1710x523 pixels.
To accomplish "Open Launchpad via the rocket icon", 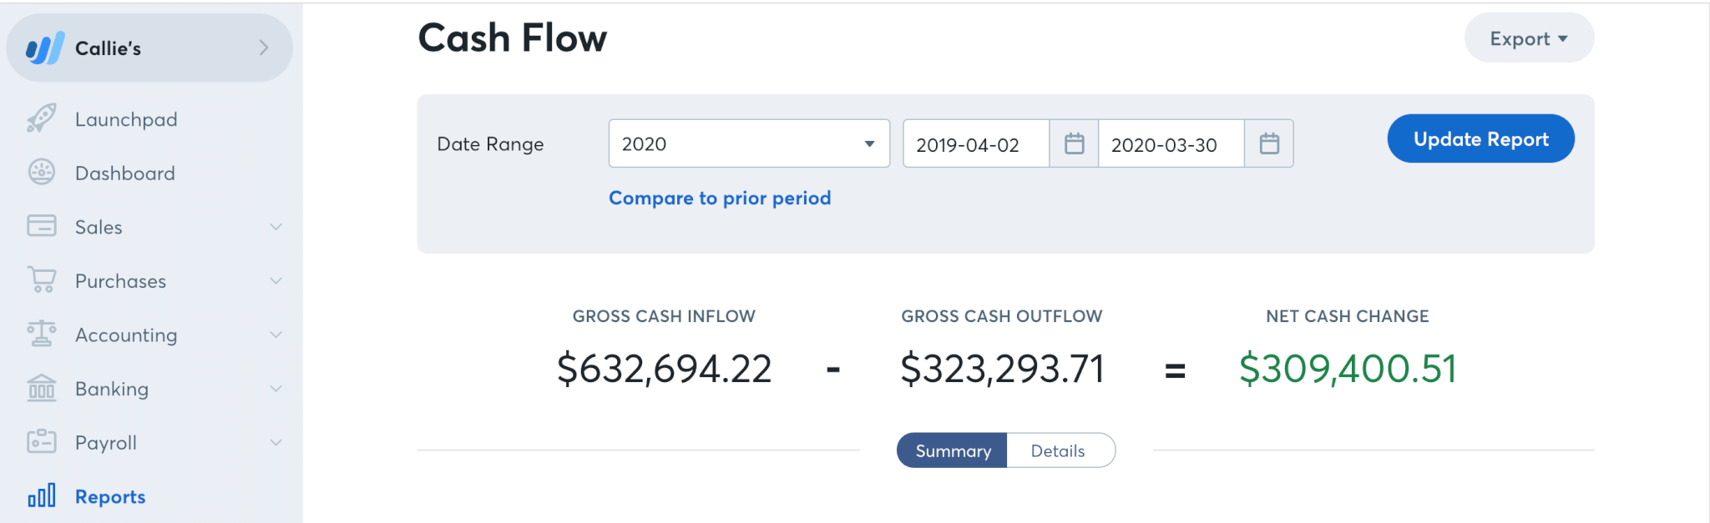I will pos(41,118).
